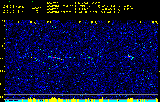Screen dimensions: 160x102
Task: Click the HROFFT title text
Action: click(x=16, y=2)
